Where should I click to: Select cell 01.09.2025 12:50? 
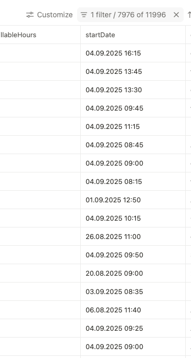click(x=133, y=200)
